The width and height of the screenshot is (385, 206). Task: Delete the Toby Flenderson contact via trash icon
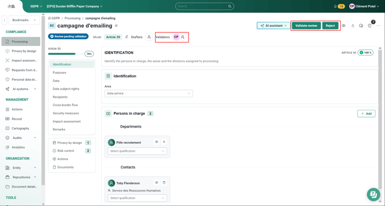click(164, 182)
